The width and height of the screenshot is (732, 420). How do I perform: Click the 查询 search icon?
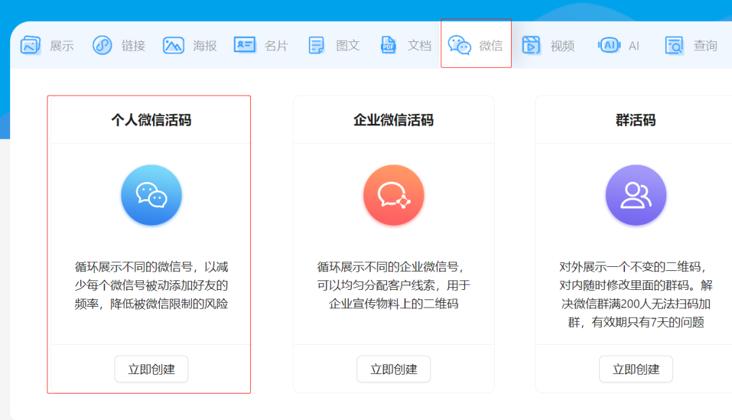(674, 45)
